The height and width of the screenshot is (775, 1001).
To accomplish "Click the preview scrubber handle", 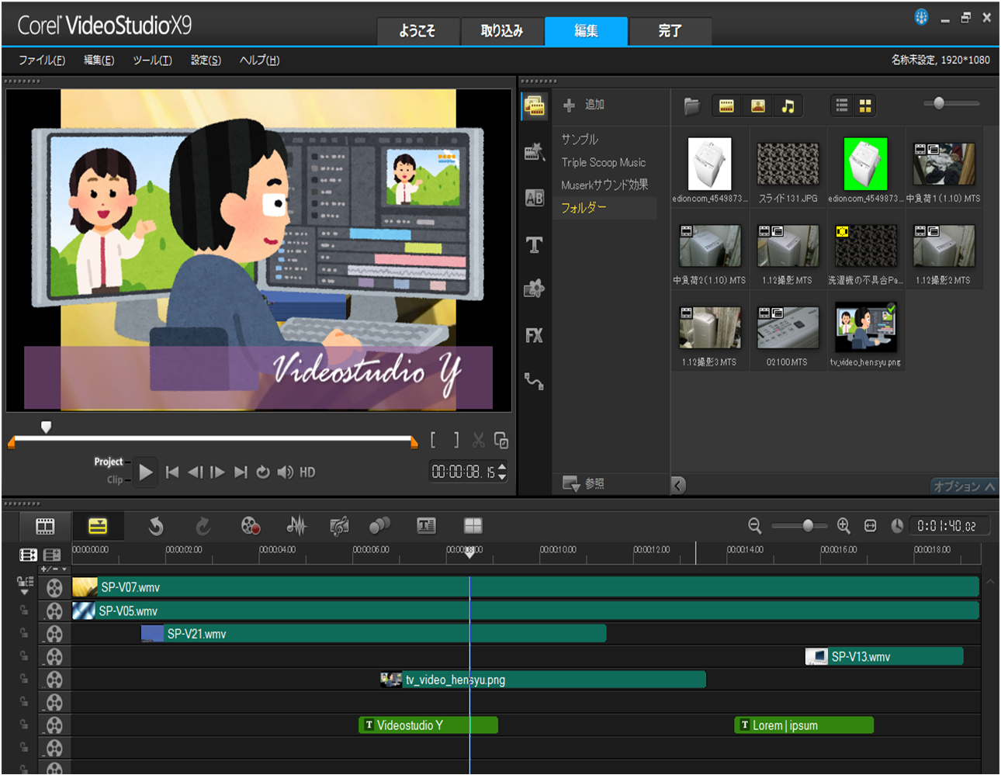I will 46,427.
